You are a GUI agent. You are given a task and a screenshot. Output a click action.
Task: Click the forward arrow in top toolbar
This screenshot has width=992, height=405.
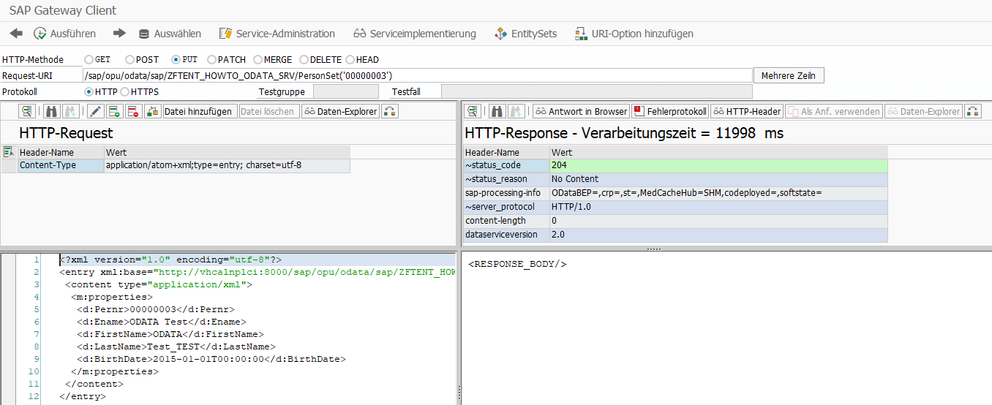[x=119, y=34]
